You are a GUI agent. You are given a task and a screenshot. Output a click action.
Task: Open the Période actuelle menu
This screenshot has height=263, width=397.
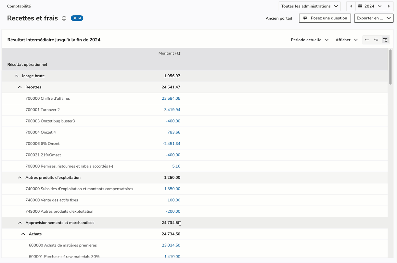[x=310, y=40]
